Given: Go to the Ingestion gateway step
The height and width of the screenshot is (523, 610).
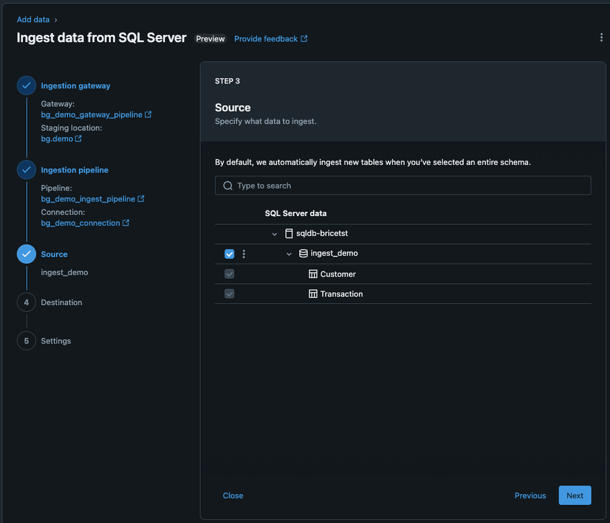Looking at the screenshot, I should 76,85.
